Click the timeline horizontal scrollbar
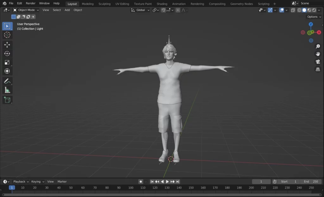 click(x=162, y=195)
